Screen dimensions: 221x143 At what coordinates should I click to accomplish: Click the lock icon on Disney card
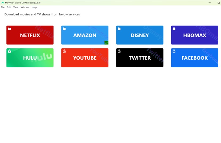(119, 28)
